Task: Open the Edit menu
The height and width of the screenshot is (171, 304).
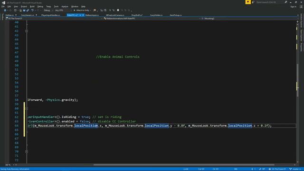Action: tap(9, 7)
